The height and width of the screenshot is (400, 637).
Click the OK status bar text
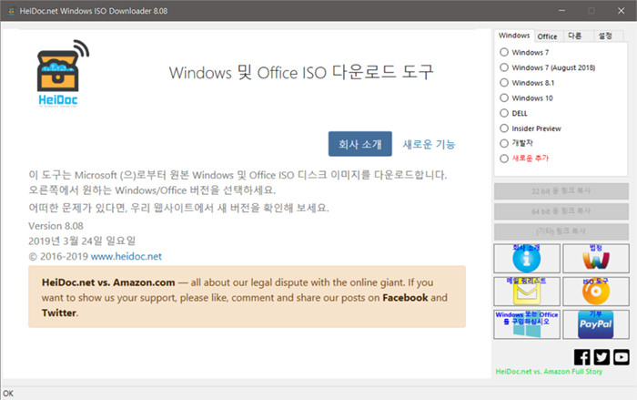coord(8,394)
